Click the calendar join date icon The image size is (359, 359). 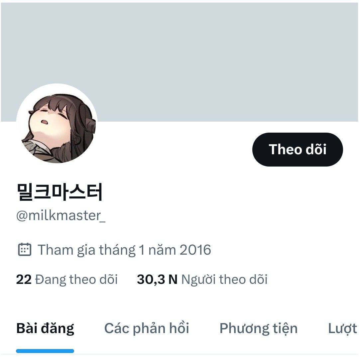(x=25, y=249)
